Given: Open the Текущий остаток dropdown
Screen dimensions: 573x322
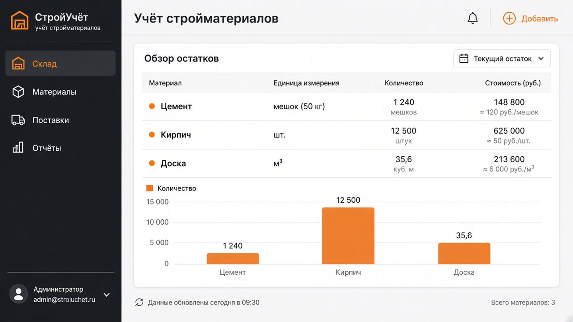Looking at the screenshot, I should [x=502, y=58].
